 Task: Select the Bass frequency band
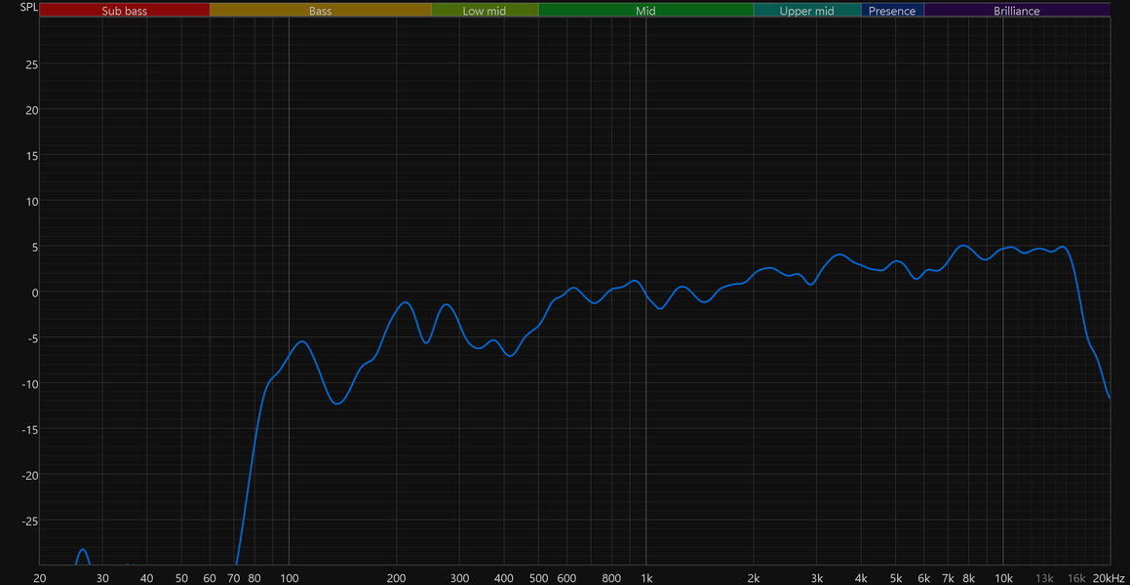321,10
